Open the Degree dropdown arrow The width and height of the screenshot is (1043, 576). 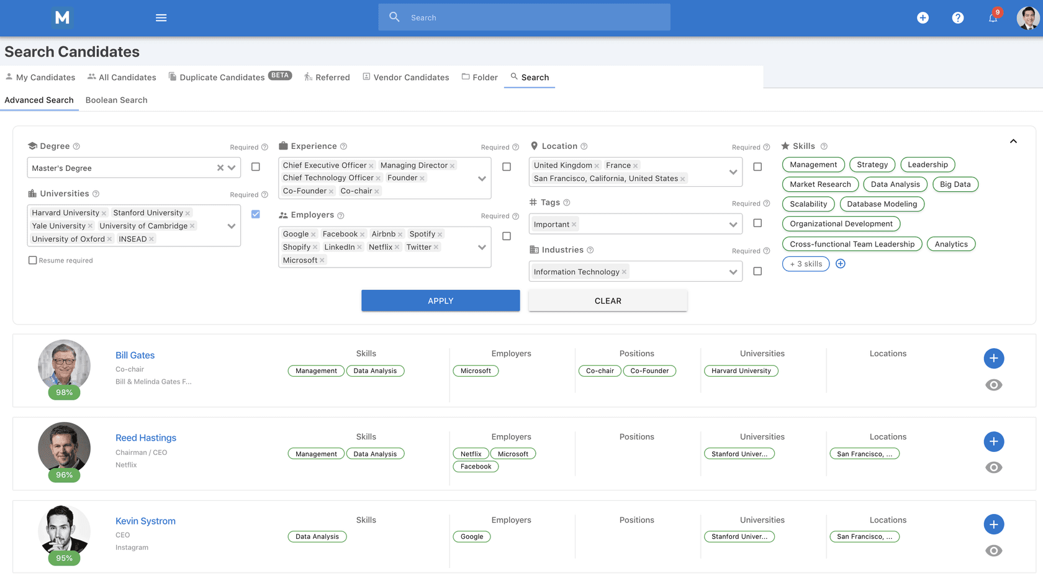click(x=232, y=168)
